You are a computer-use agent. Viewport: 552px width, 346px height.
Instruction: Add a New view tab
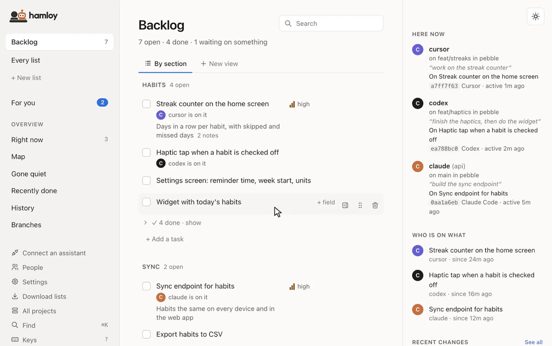tap(219, 64)
